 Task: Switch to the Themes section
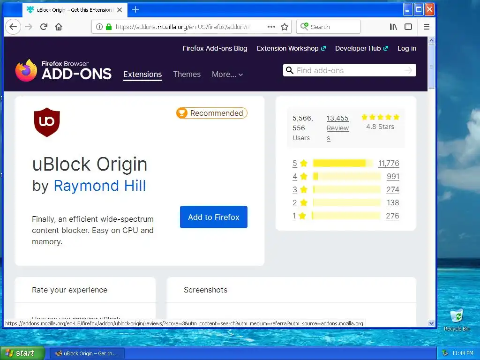pos(187,75)
